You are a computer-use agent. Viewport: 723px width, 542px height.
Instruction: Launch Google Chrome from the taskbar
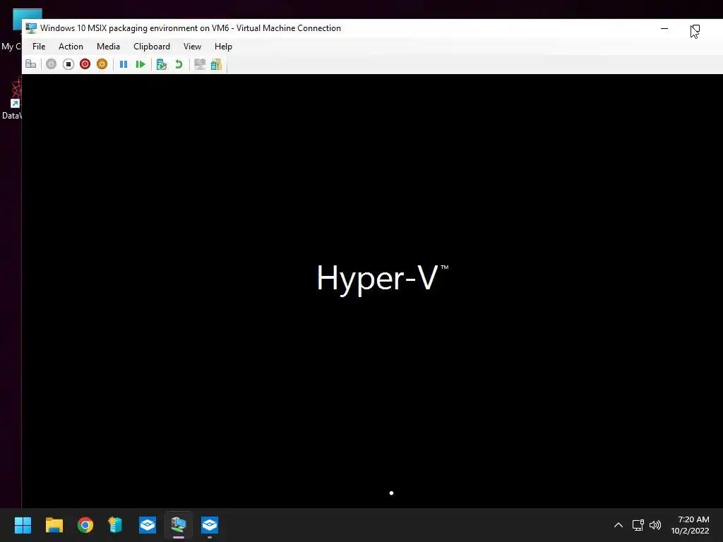pyautogui.click(x=85, y=525)
